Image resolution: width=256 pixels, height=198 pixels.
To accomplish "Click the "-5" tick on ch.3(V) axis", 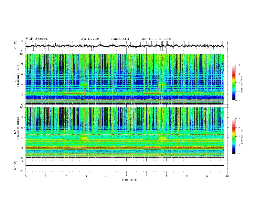I will click(22, 171).
